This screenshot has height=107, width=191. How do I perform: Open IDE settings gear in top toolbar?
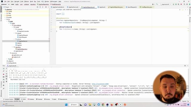(187, 4)
